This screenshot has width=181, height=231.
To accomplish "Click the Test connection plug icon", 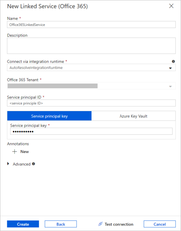I will click(x=100, y=224).
